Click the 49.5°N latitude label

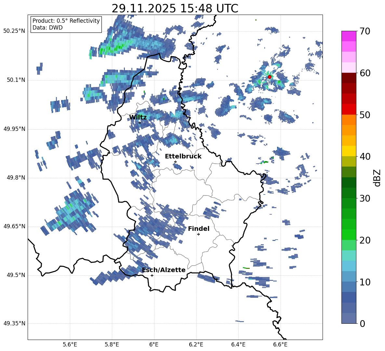click(16, 275)
